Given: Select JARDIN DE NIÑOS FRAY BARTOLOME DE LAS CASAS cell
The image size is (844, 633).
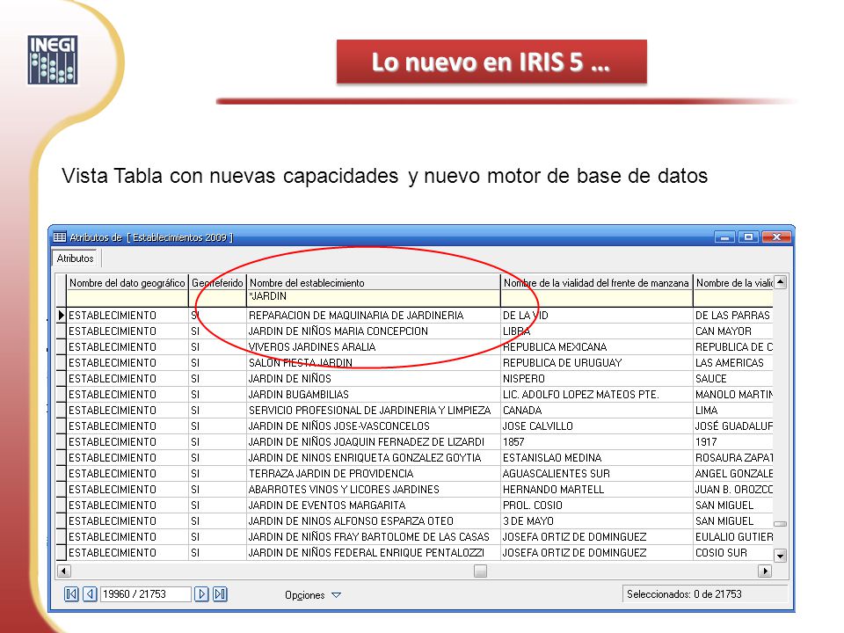Looking at the screenshot, I should point(373,536).
